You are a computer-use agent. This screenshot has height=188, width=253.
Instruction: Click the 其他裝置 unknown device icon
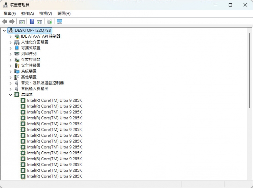[x=17, y=77]
